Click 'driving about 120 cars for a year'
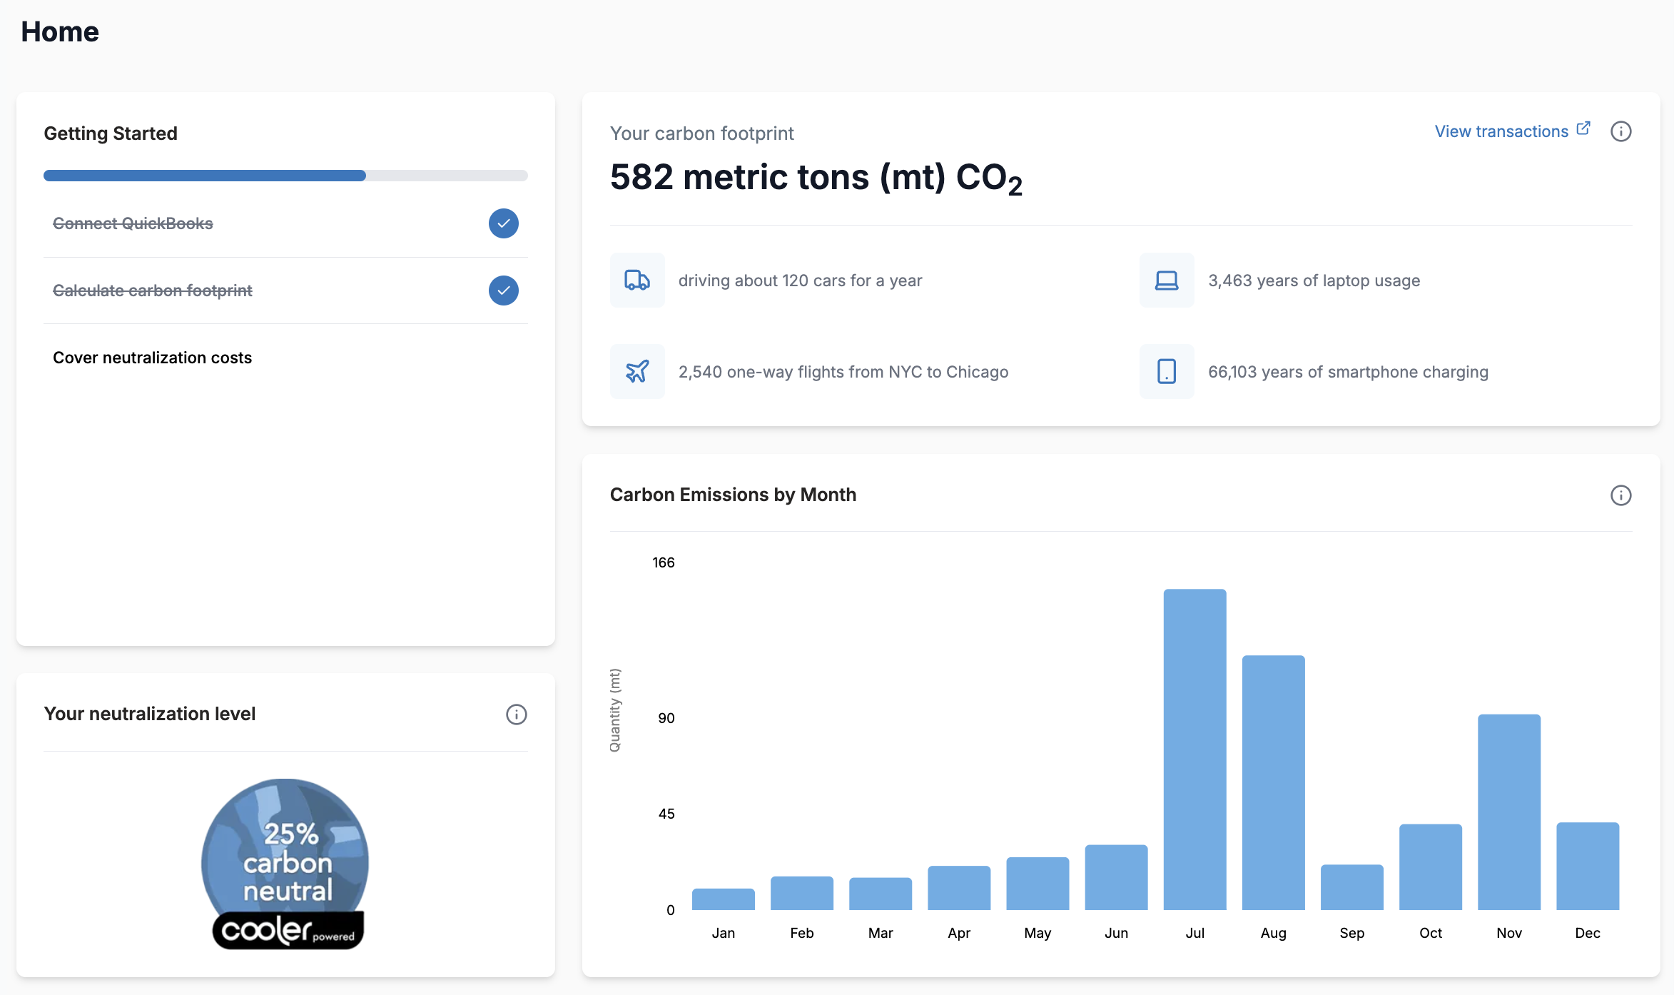 [800, 281]
